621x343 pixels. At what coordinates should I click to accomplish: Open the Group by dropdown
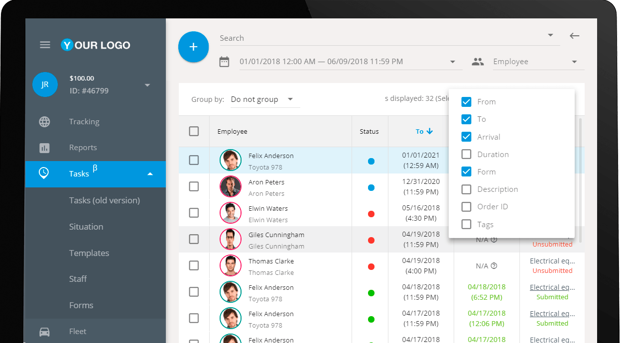[265, 99]
